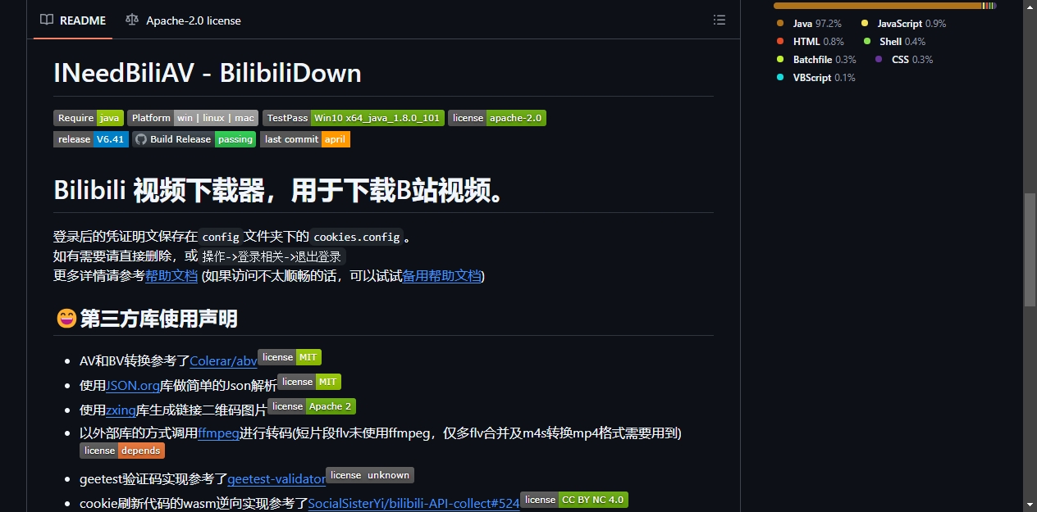The image size is (1037, 512).
Task: Open the Colerar/abv link
Action: (223, 361)
